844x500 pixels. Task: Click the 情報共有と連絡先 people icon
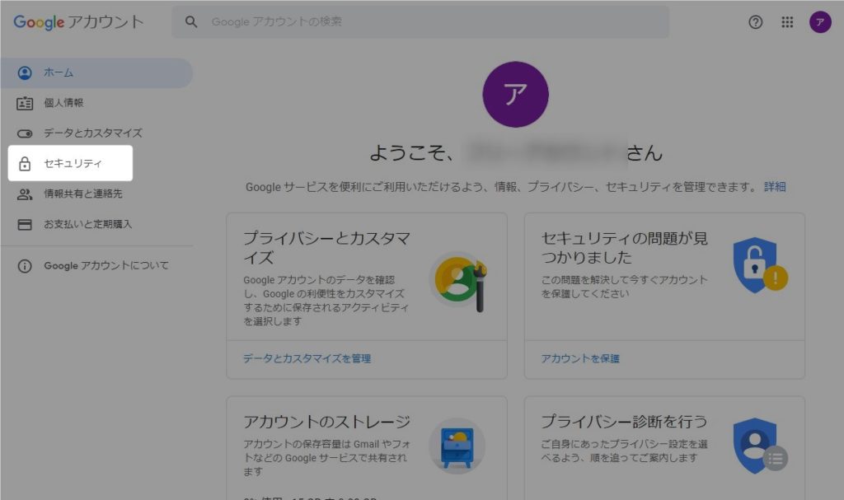point(25,194)
